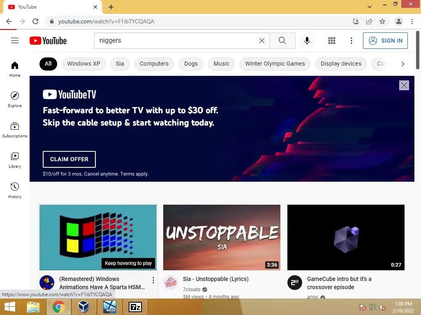The image size is (421, 315).
Task: Open Windows Start button
Action: (10, 307)
